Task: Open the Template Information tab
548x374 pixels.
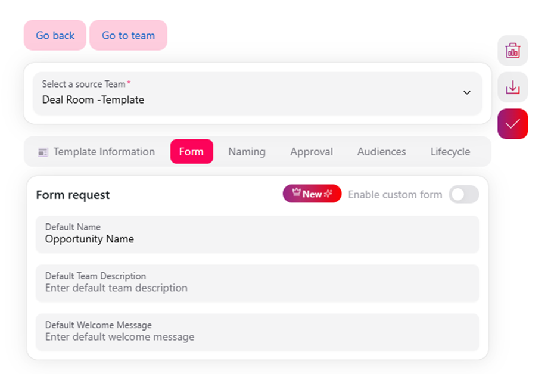Action: [96, 152]
